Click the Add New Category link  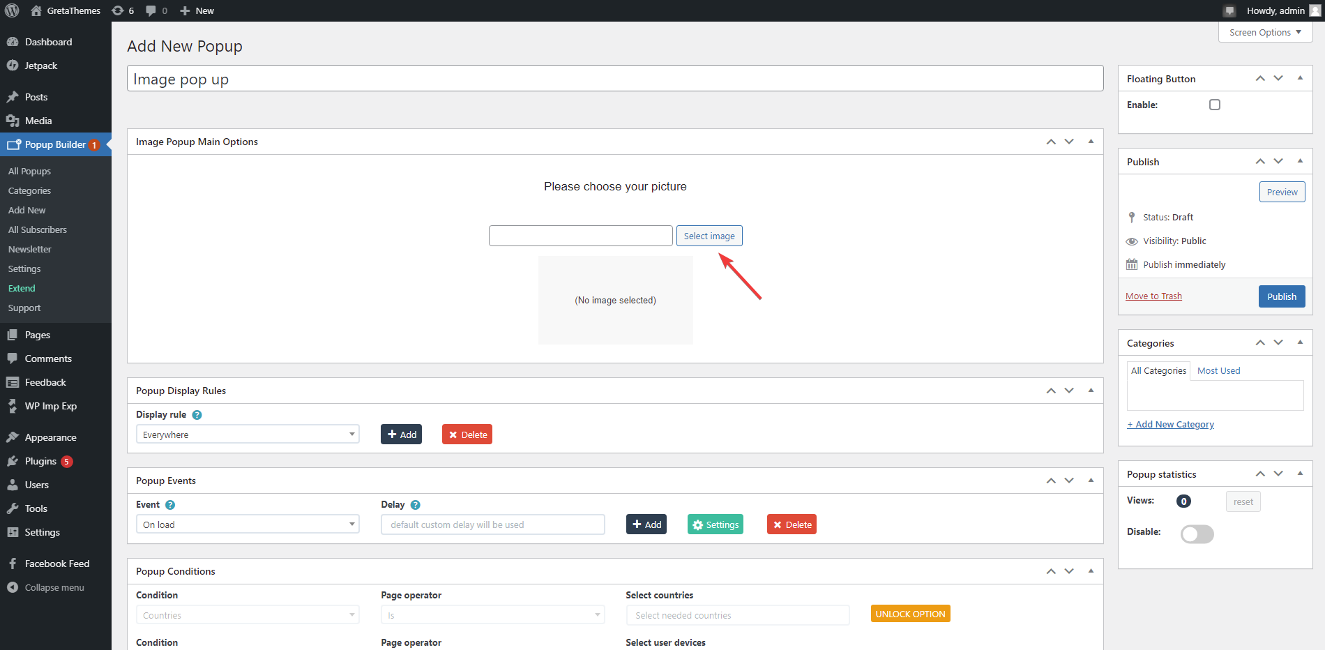pos(1170,425)
